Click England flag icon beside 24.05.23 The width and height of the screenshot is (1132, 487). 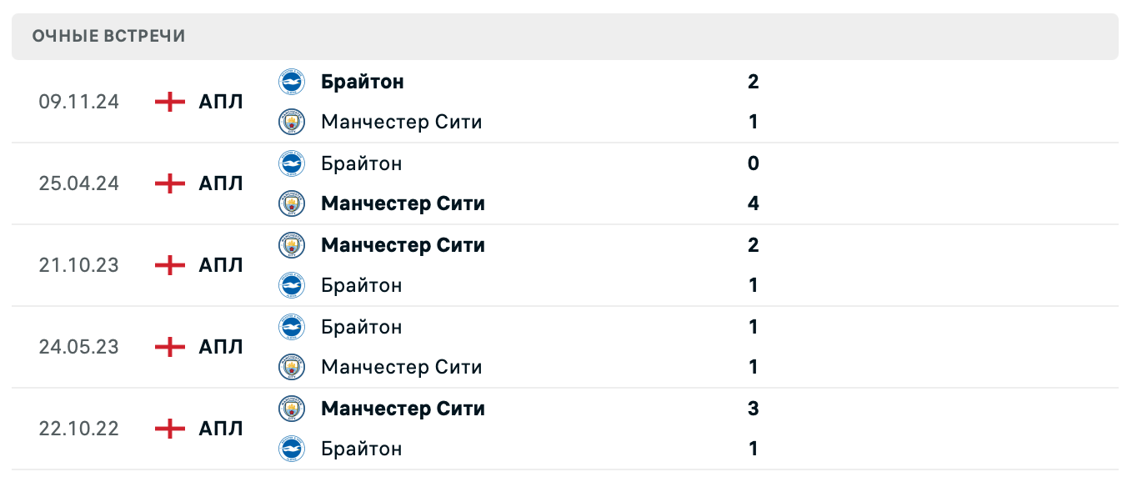point(170,347)
